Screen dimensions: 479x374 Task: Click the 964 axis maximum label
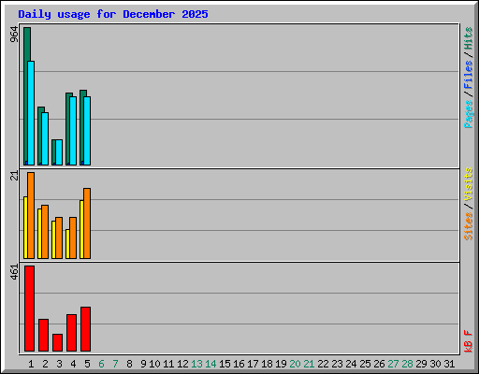click(14, 35)
